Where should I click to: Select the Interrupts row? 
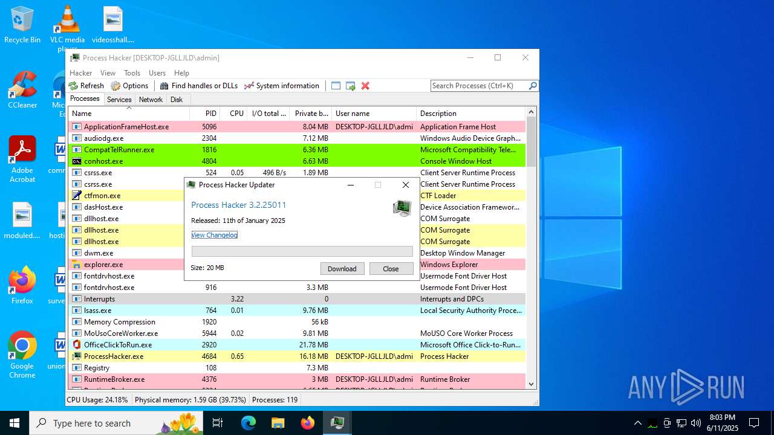click(297, 299)
